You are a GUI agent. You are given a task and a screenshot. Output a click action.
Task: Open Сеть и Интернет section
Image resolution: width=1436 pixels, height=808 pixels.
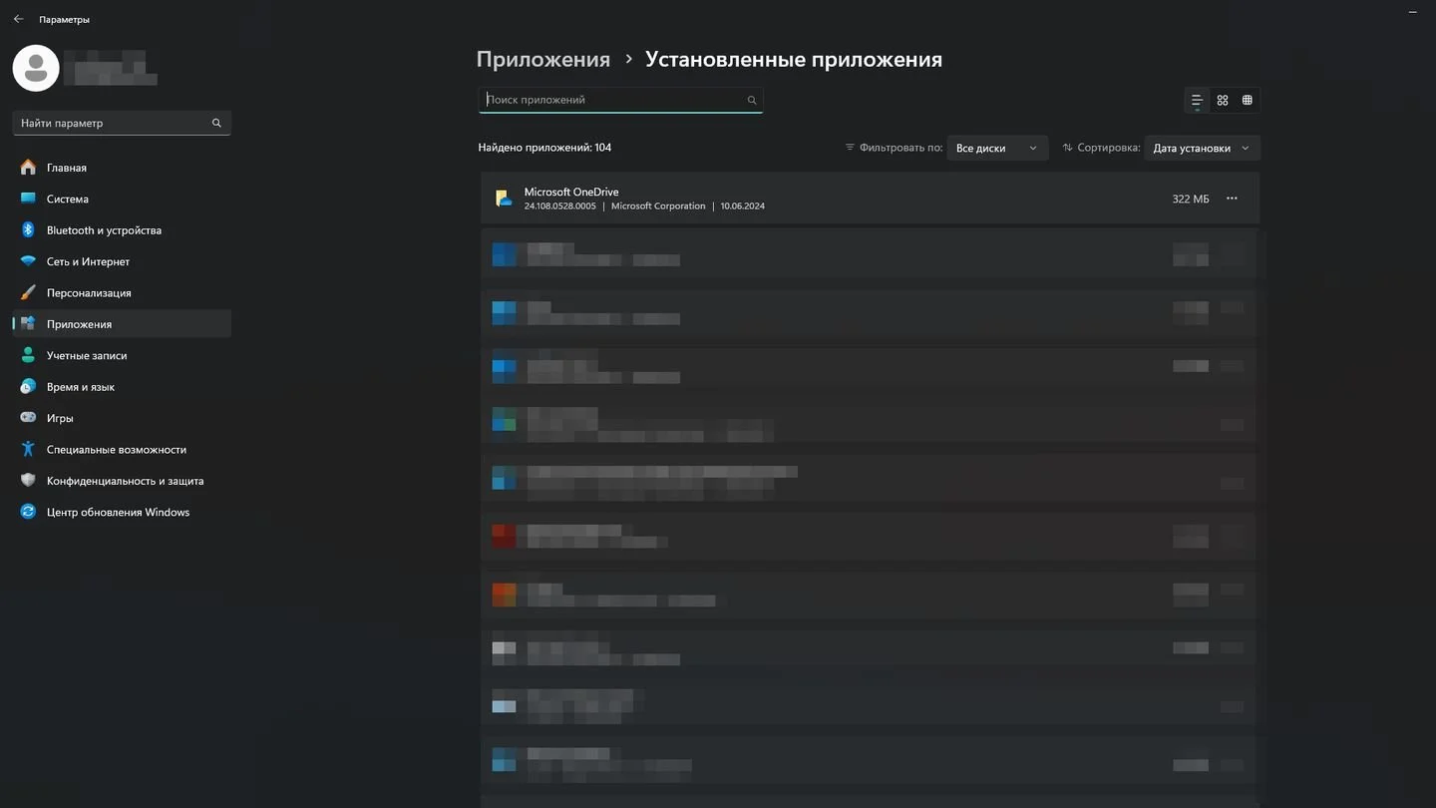(x=122, y=261)
